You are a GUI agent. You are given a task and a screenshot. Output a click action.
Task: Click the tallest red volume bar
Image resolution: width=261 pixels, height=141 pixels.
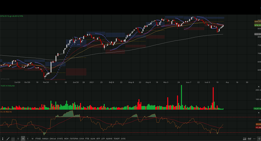click(x=213, y=98)
